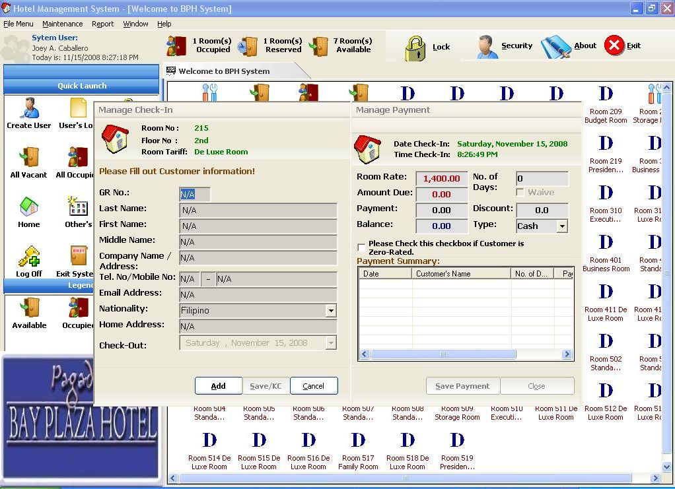The width and height of the screenshot is (675, 489).
Task: Click the About icon in toolbar
Action: pos(555,46)
